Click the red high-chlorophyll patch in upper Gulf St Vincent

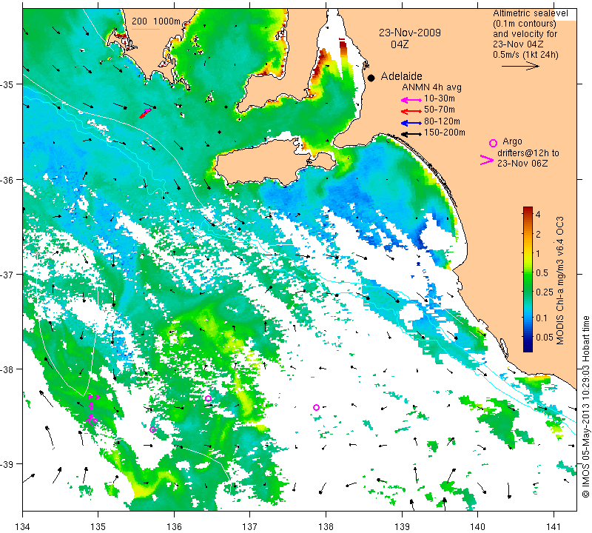343,48
